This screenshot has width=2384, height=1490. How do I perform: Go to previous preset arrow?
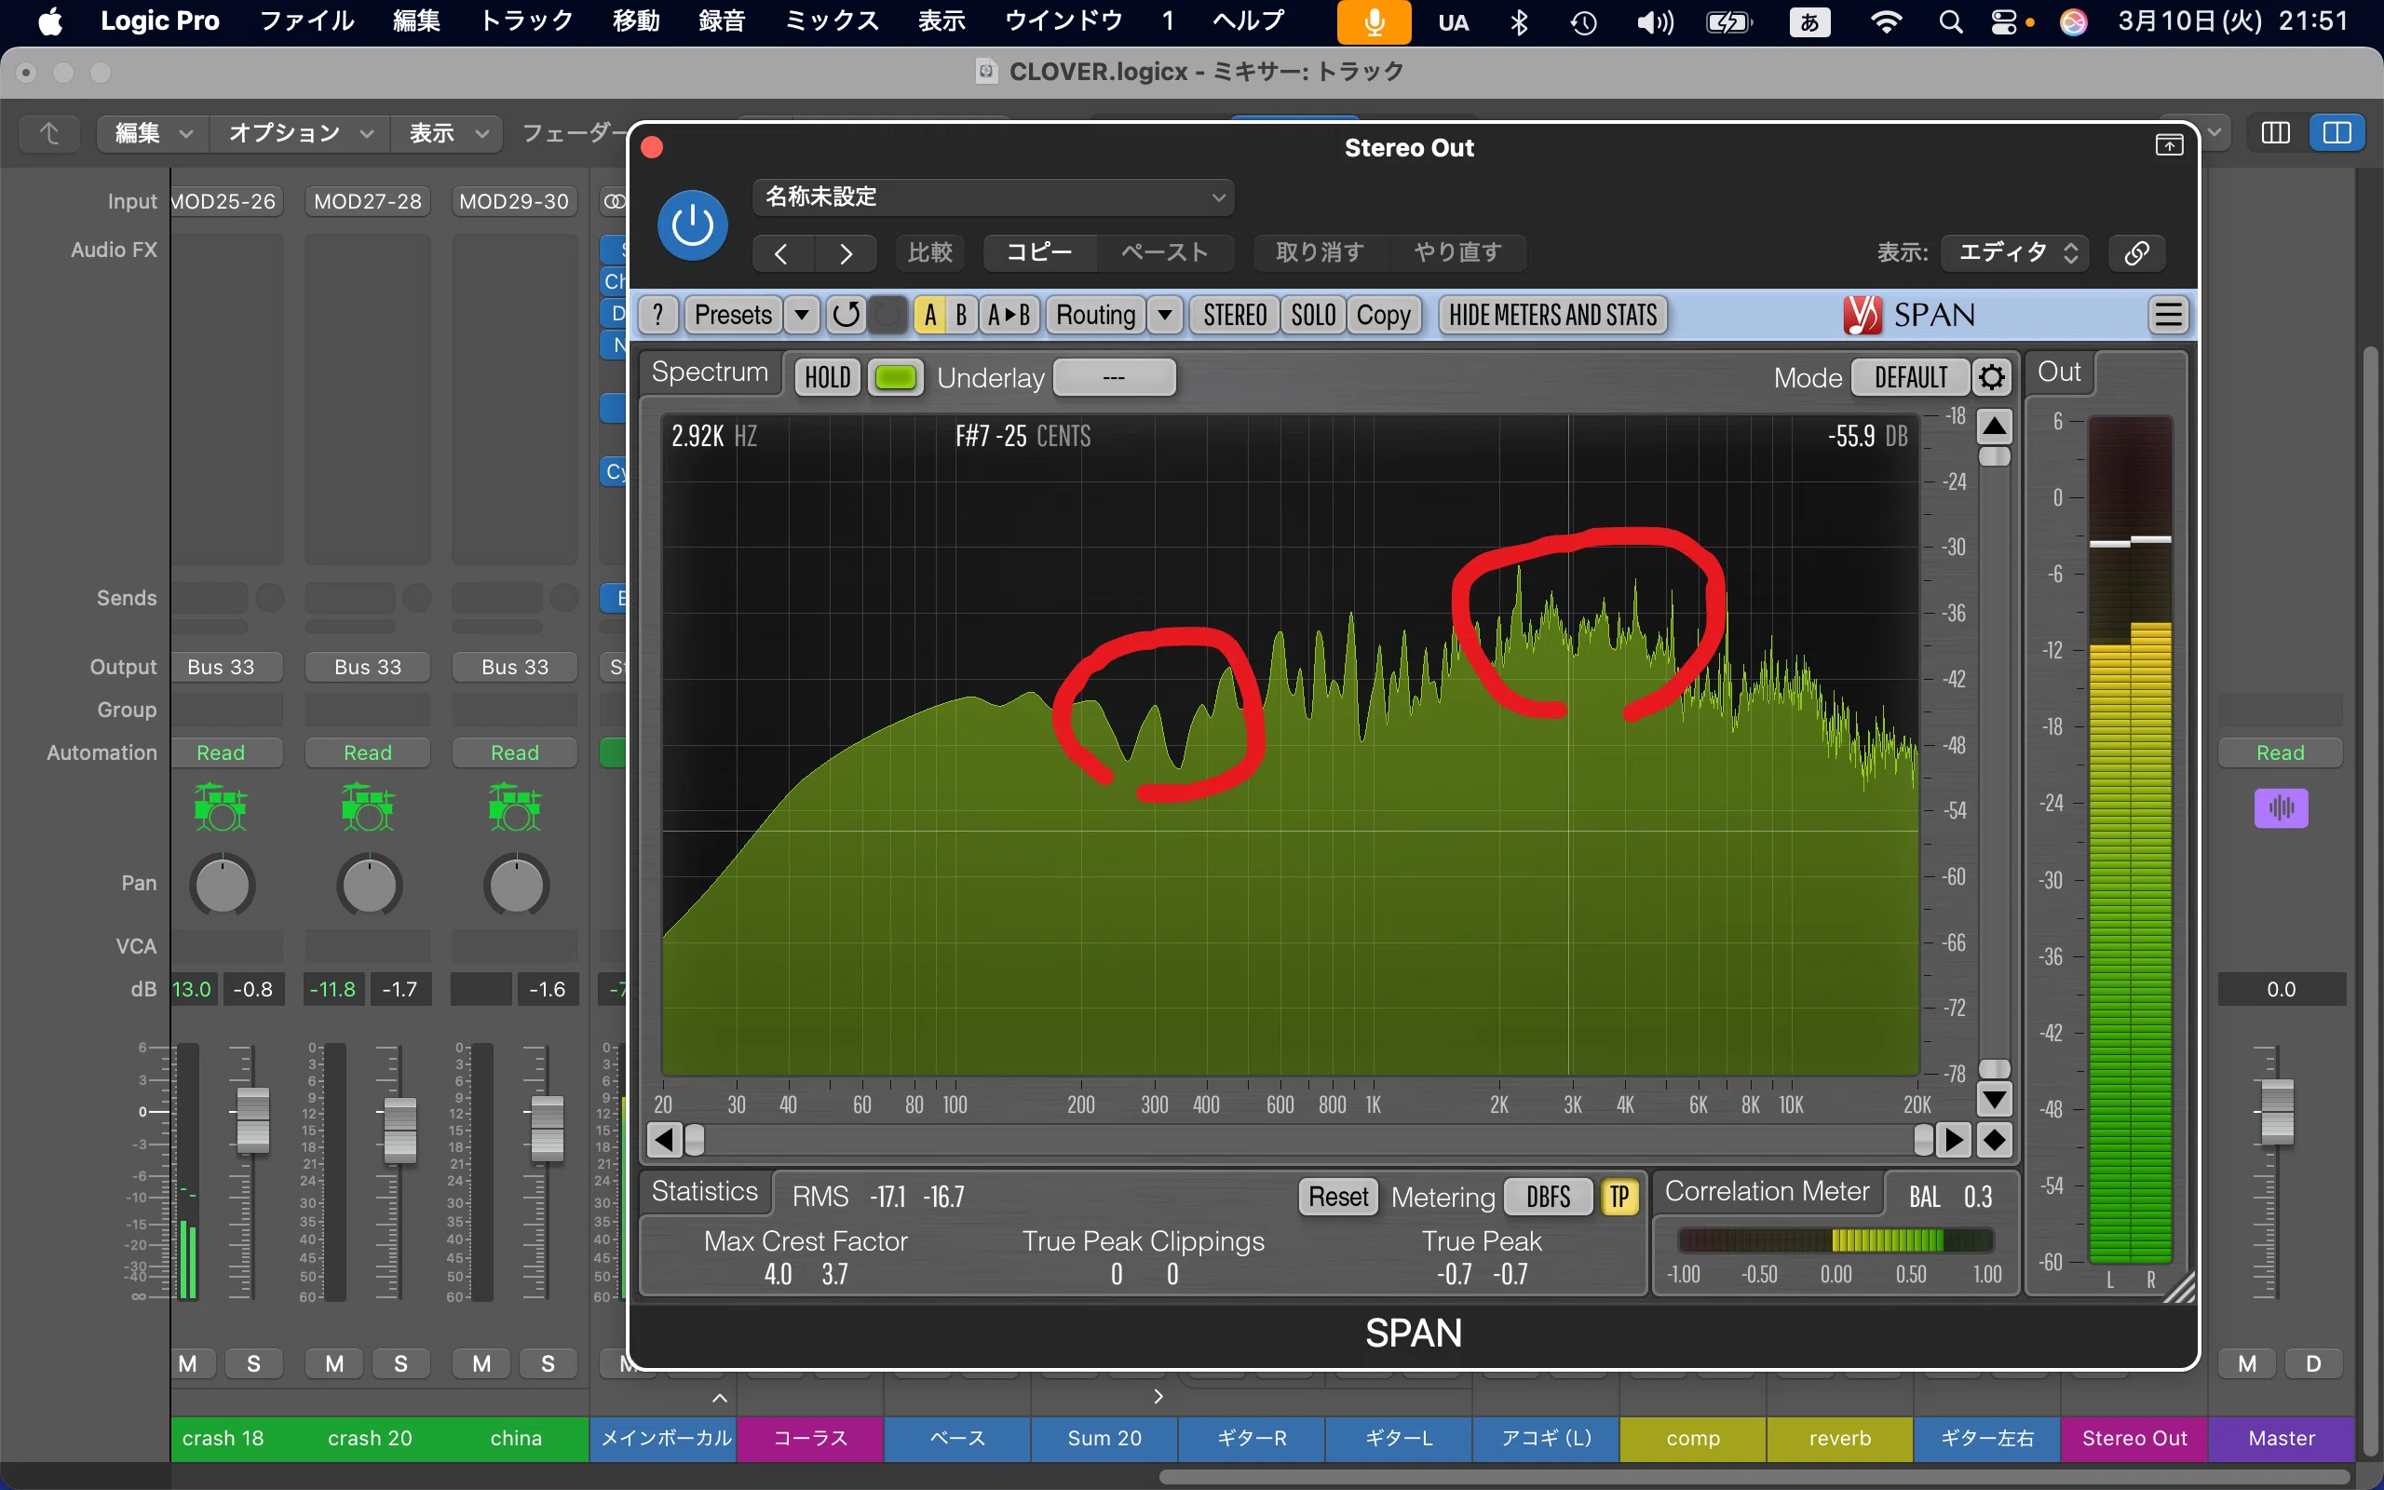tap(781, 253)
